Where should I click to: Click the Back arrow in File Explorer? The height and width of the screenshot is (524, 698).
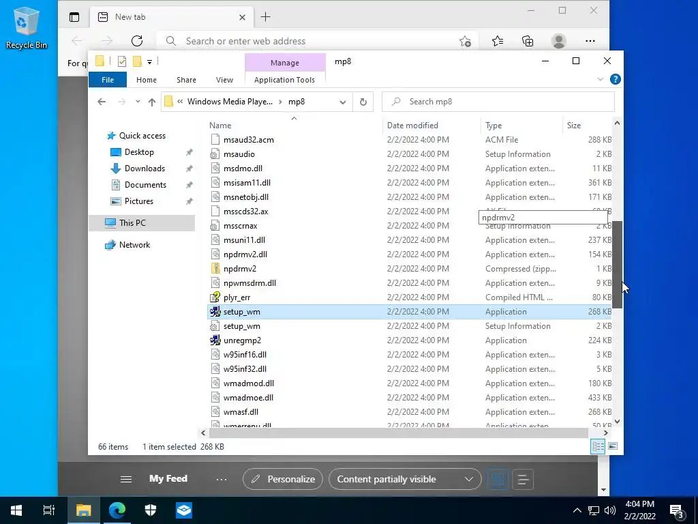102,102
